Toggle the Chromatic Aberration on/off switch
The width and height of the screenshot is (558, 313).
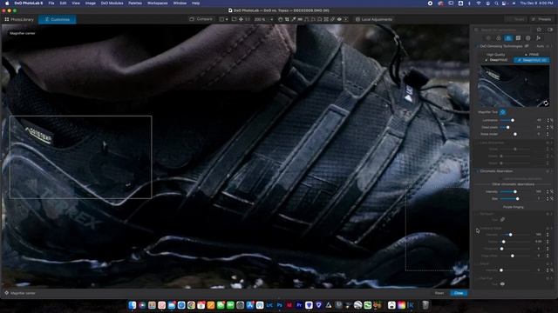(548, 171)
